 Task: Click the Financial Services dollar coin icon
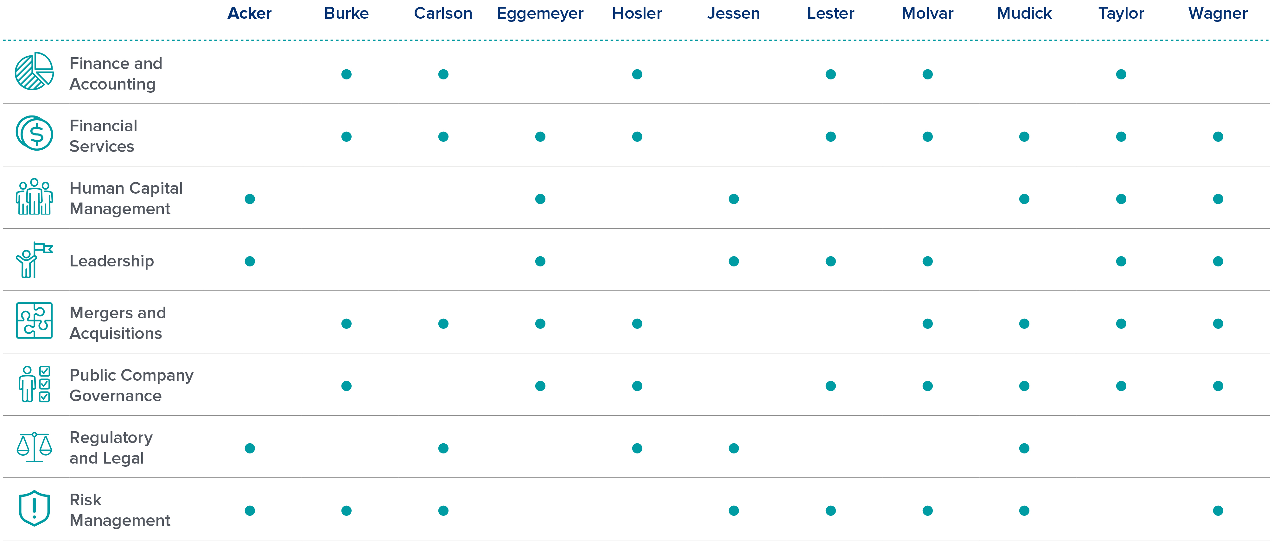pos(34,133)
